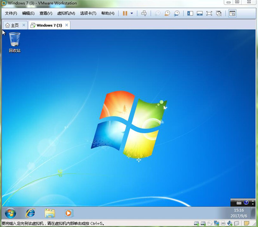Revert the VM to its previous snapshot
Image resolution: width=258 pixels, height=227 pixels.
pyautogui.click(x=167, y=13)
